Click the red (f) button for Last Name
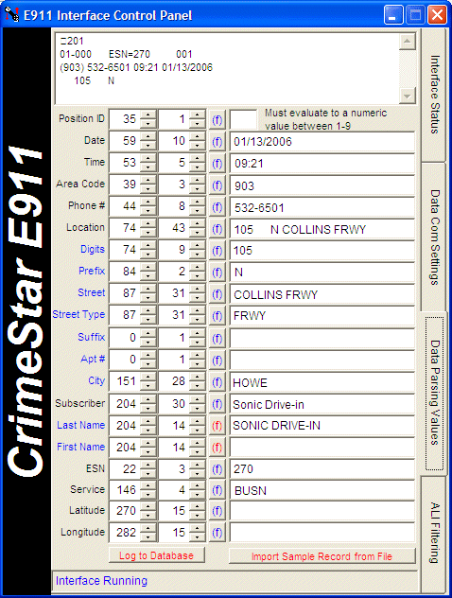 click(217, 426)
